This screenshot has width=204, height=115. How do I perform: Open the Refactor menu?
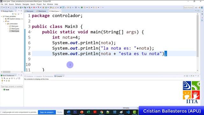(18, 4)
